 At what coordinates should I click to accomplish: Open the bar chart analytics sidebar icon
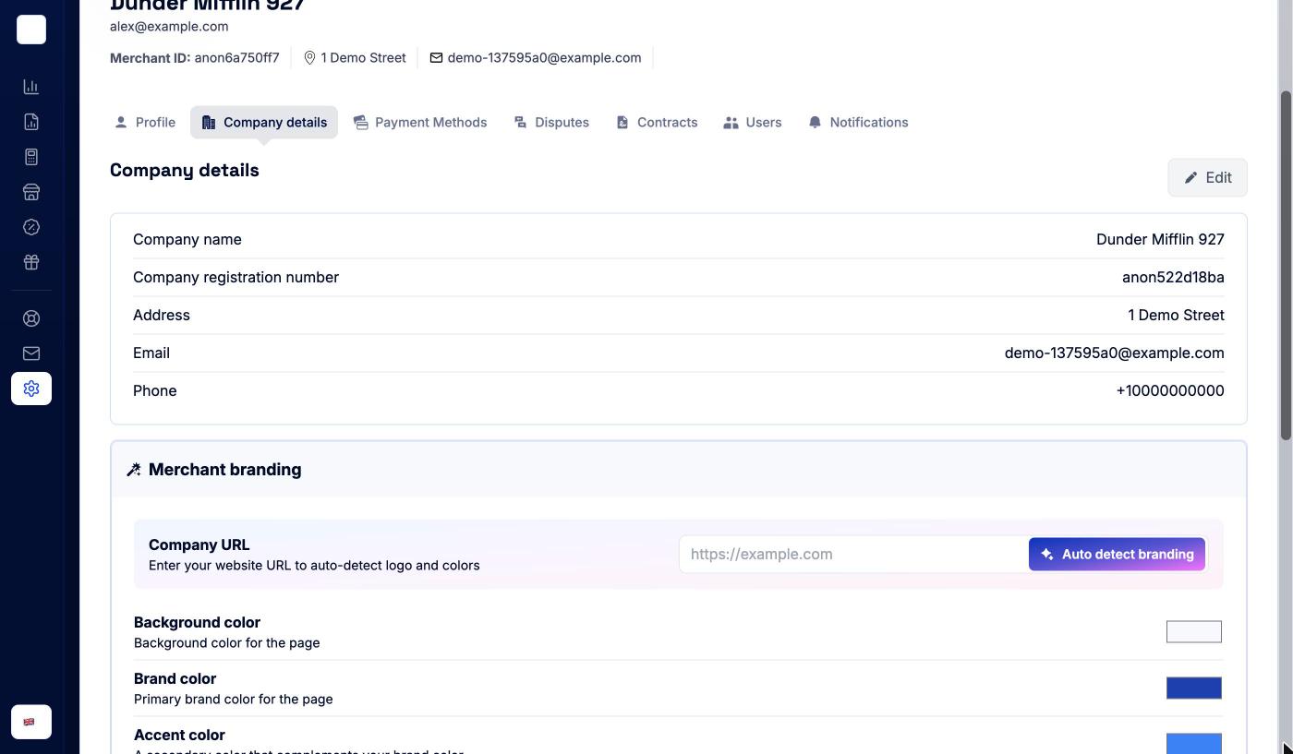pyautogui.click(x=31, y=87)
